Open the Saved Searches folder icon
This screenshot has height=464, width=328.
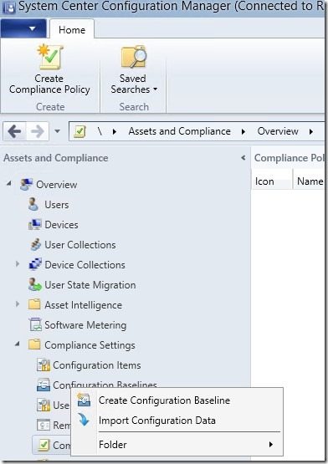pyautogui.click(x=134, y=57)
